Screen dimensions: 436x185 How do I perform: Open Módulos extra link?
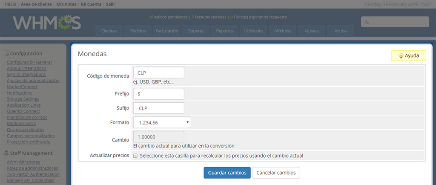click(21, 123)
